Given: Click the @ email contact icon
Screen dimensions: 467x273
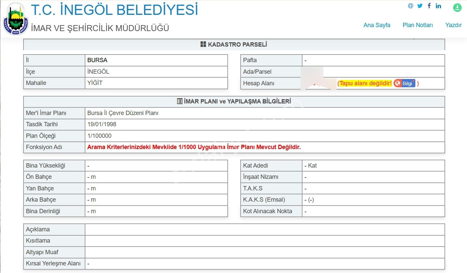Looking at the screenshot, I should (411, 6).
